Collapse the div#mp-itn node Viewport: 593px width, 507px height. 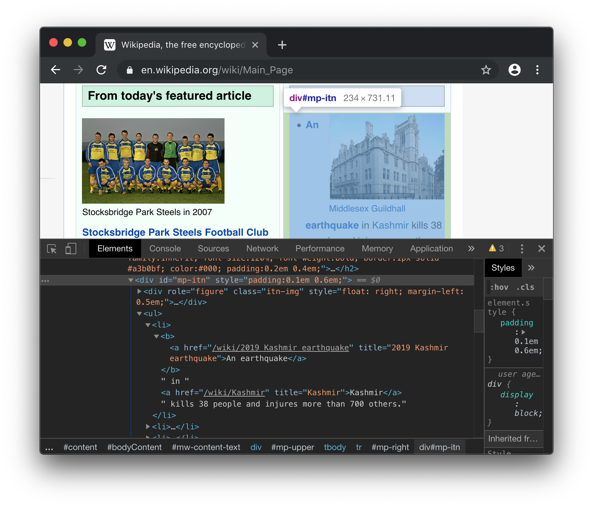point(131,280)
